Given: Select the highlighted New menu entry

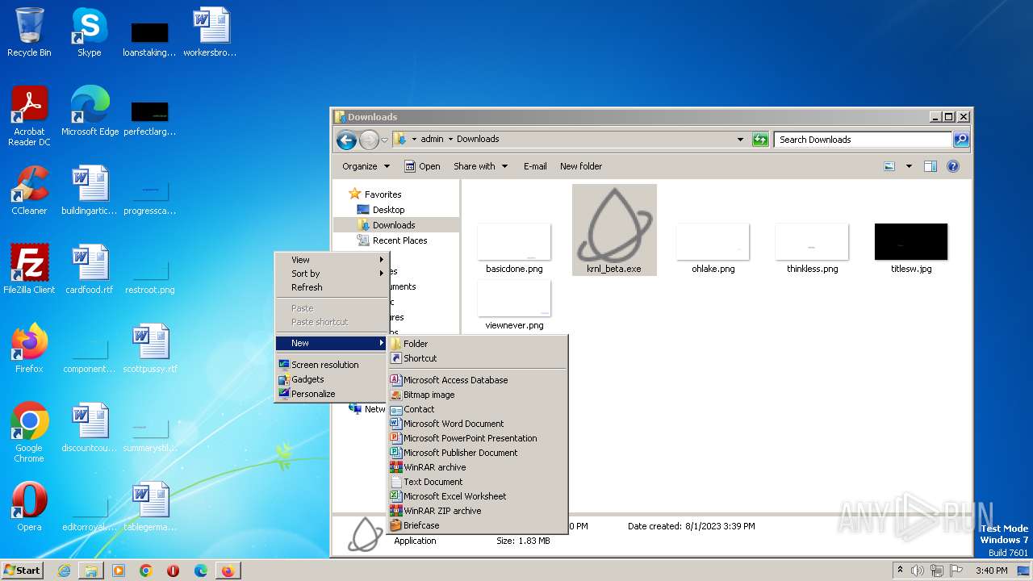Looking at the screenshot, I should (x=332, y=343).
